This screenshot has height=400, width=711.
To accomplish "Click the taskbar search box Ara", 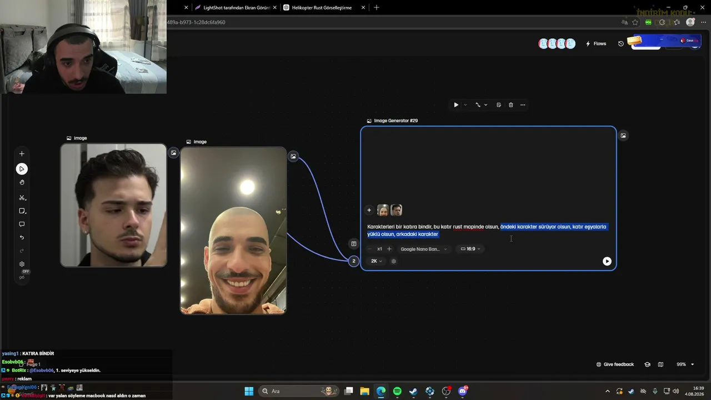I will tap(300, 391).
